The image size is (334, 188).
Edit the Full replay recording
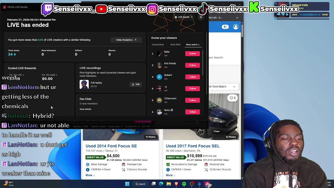tap(136, 84)
